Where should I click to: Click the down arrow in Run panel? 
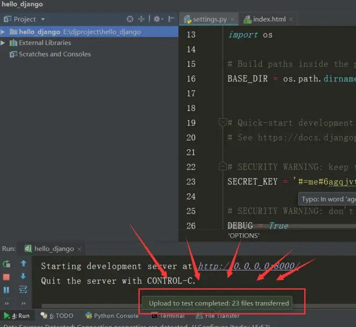23,277
